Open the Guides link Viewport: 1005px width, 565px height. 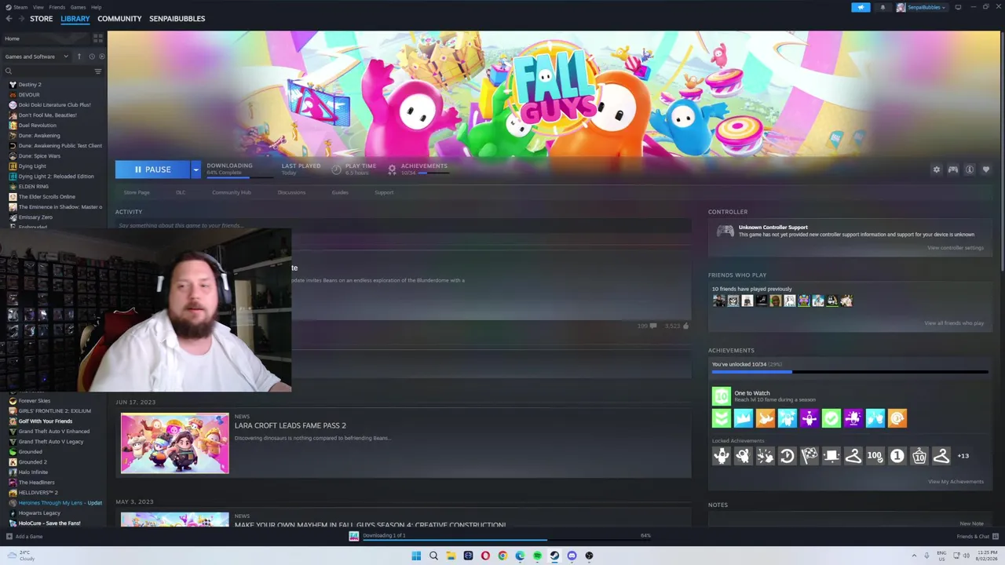pyautogui.click(x=340, y=192)
